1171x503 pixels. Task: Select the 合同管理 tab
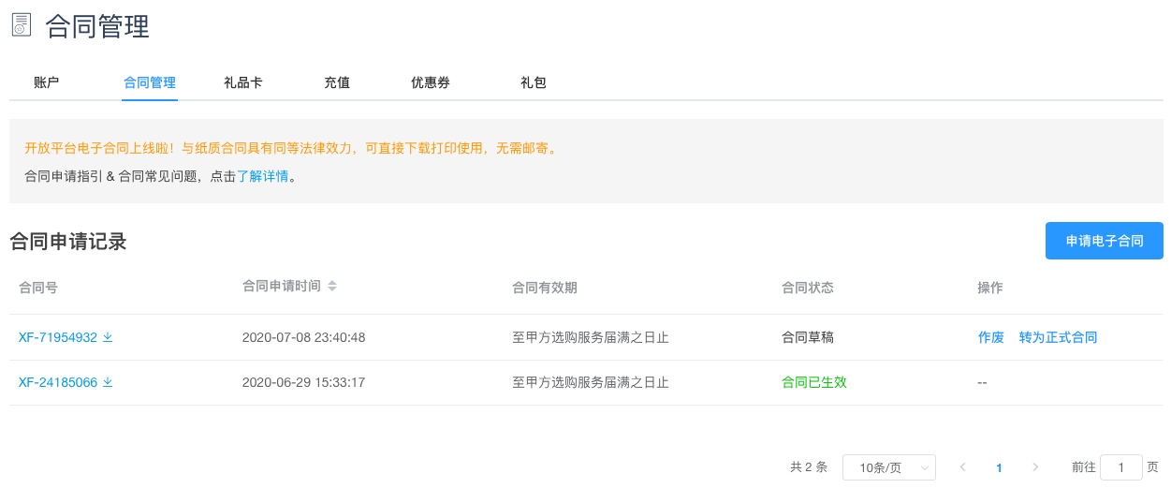tap(150, 82)
